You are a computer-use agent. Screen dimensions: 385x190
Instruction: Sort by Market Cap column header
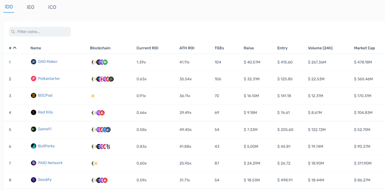pos(364,48)
